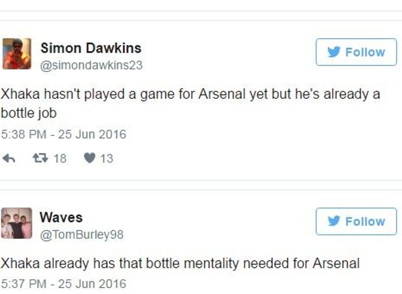Click the "bottle job" line of Dawkins' tweet

(x=29, y=113)
